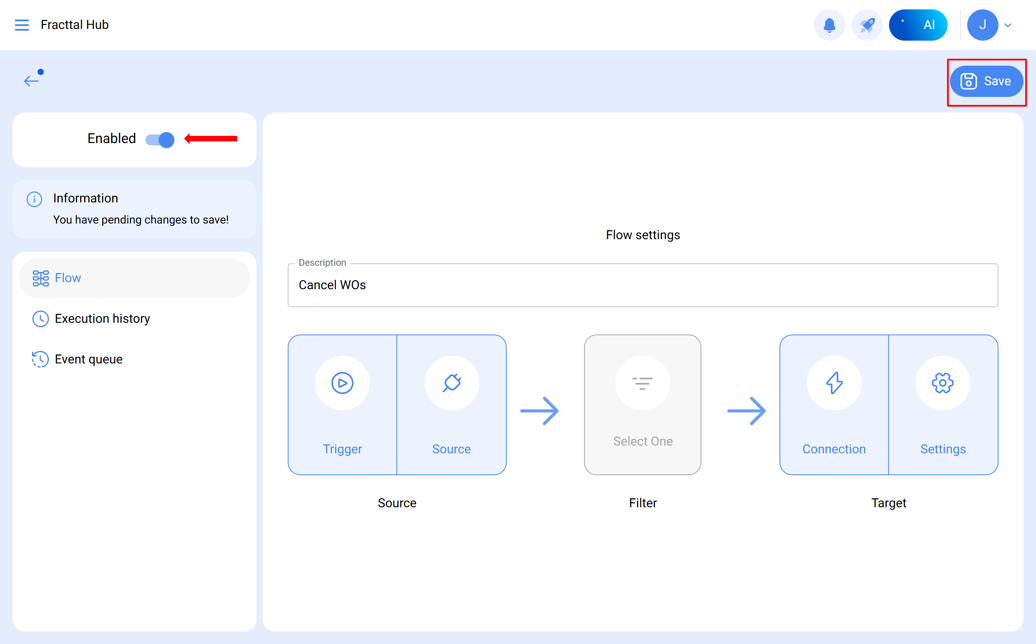Click the Information circle icon
The image size is (1036, 644).
[34, 199]
